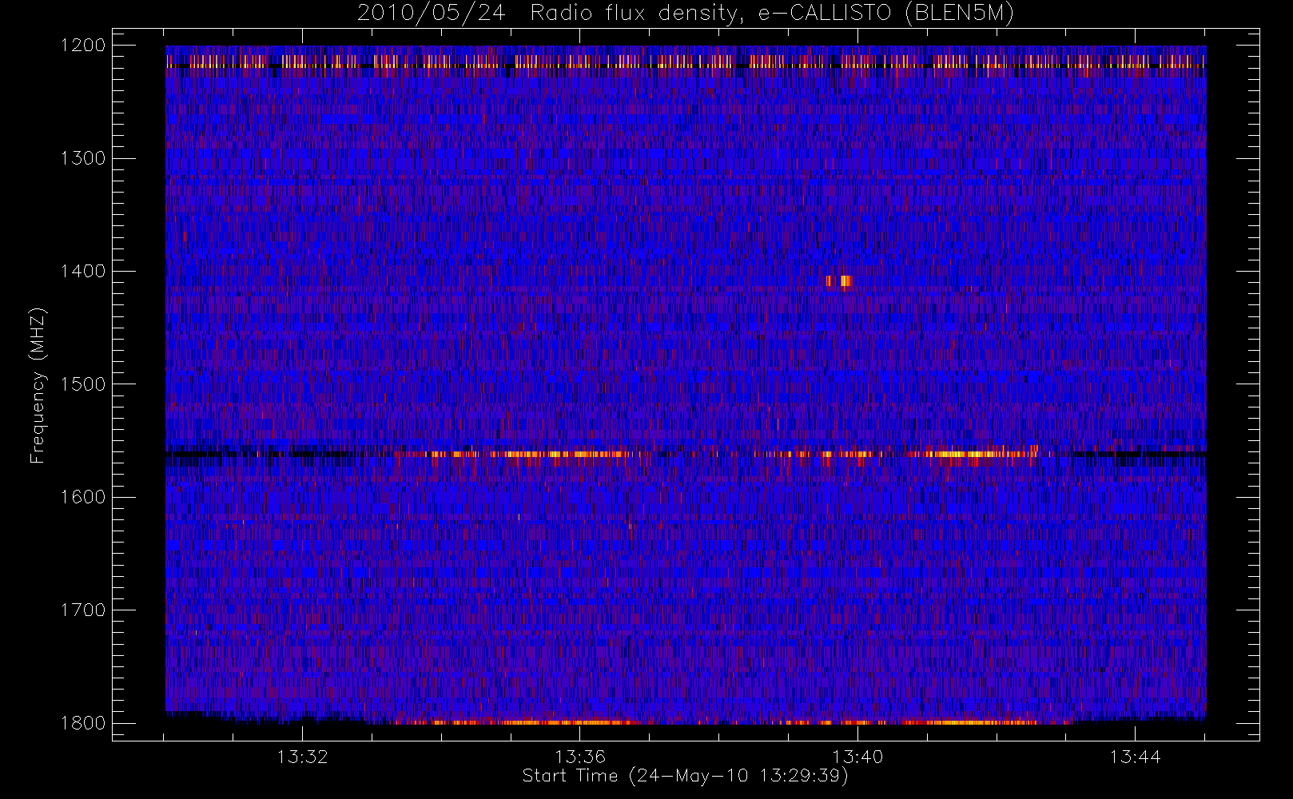Click the 1800 frequency tick label
1293x799 pixels.
click(83, 723)
